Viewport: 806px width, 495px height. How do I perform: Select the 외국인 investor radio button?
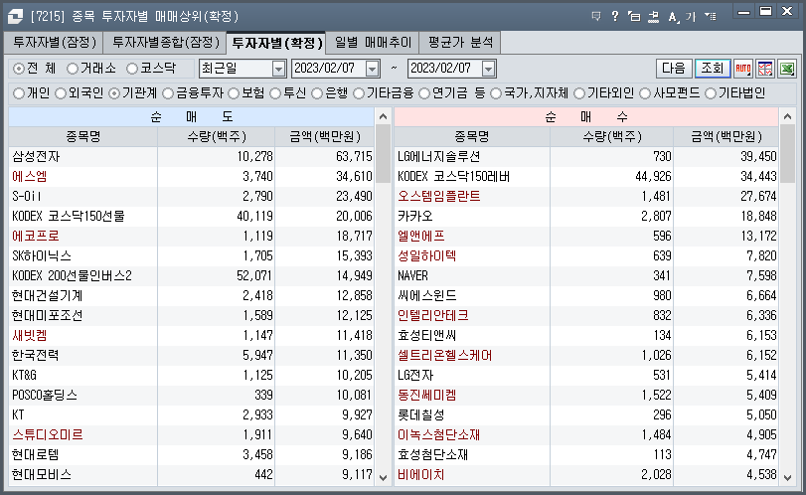61,93
